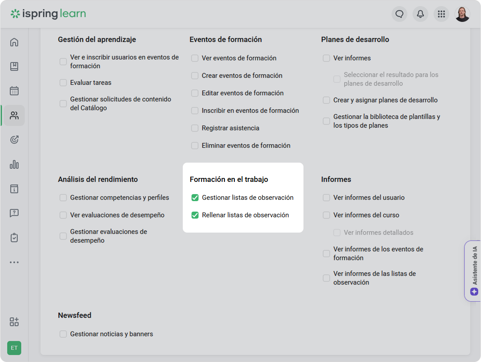Open the bar chart reports icon
The height and width of the screenshot is (362, 481).
[x=14, y=164]
